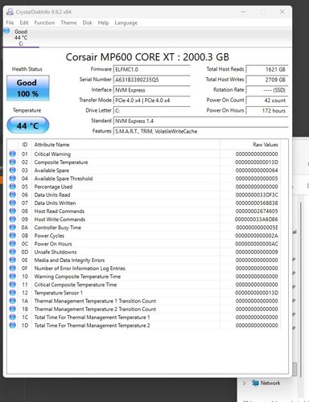
Task: Click the Drive Letter field C:
Action: click(x=151, y=110)
